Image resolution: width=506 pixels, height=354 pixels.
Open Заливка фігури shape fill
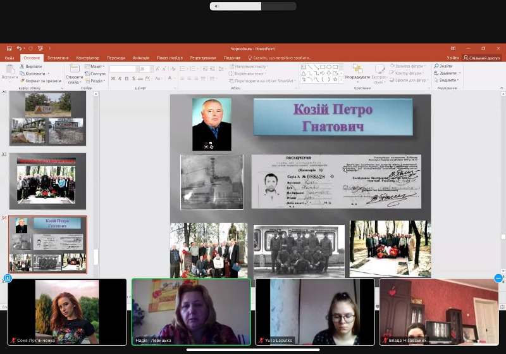click(407, 66)
